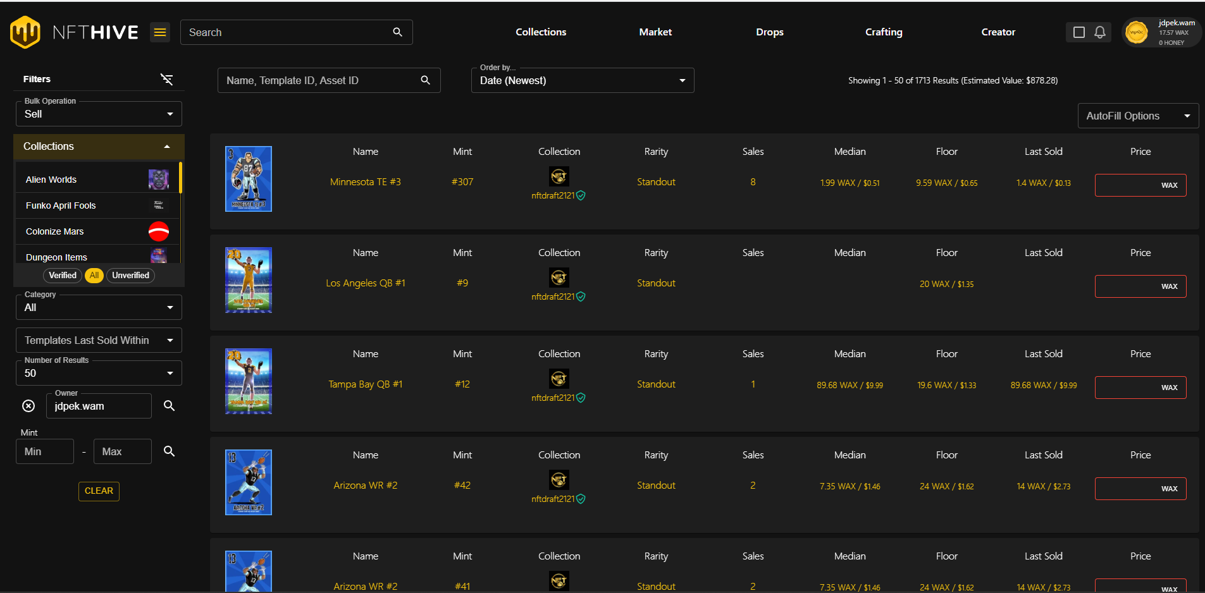Click Colonize Mars red icon
Screen dimensions: 1205x593
tap(158, 231)
